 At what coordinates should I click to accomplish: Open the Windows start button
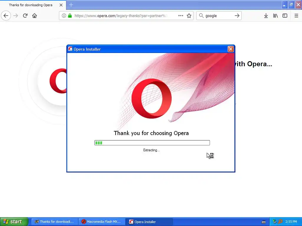[x=14, y=222]
